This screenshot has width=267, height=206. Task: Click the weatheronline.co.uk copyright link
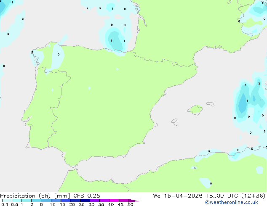click(232, 202)
